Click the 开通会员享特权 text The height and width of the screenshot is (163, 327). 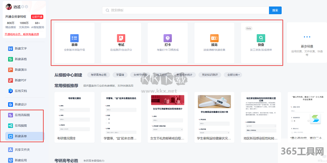point(16,17)
